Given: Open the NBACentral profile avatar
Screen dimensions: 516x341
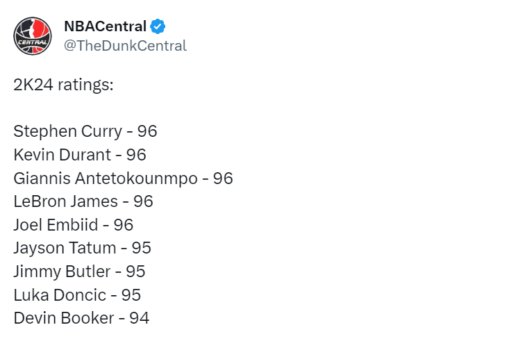Looking at the screenshot, I should tap(33, 36).
